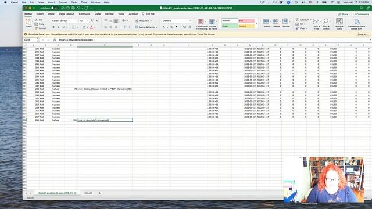The width and height of the screenshot is (372, 209).
Task: Click Decrease decimal icon
Action: pyautogui.click(x=189, y=27)
